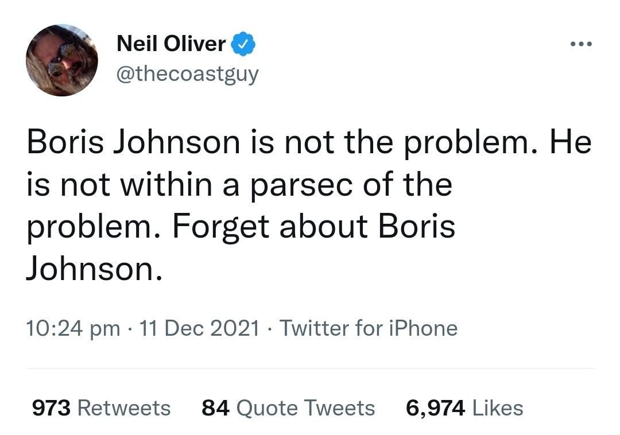
Task: Click the blue verified badge
Action: (243, 44)
